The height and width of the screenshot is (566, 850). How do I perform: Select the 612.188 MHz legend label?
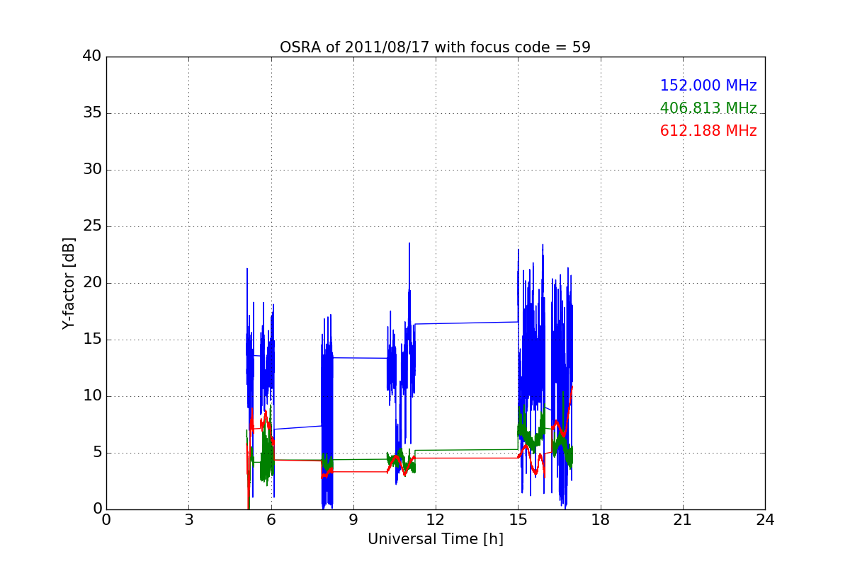click(708, 131)
